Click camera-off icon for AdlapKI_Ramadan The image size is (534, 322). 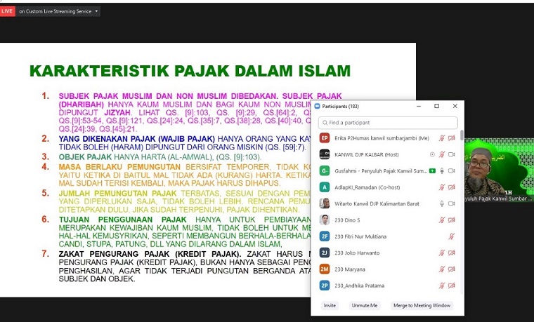tap(451, 187)
